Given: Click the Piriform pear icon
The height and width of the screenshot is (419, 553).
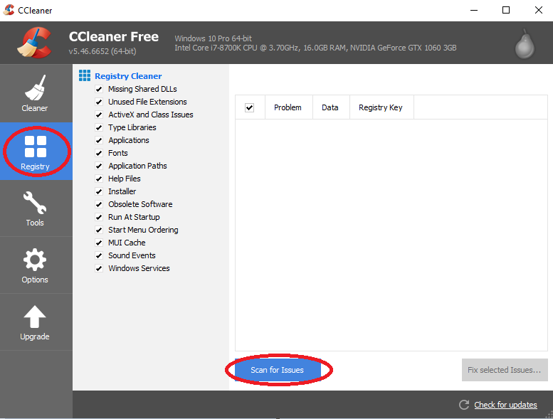Looking at the screenshot, I should 525,44.
